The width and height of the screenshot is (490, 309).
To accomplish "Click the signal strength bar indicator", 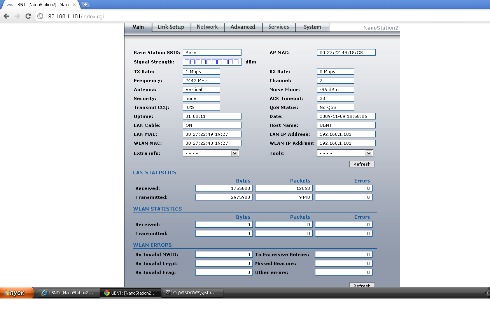I will (212, 62).
